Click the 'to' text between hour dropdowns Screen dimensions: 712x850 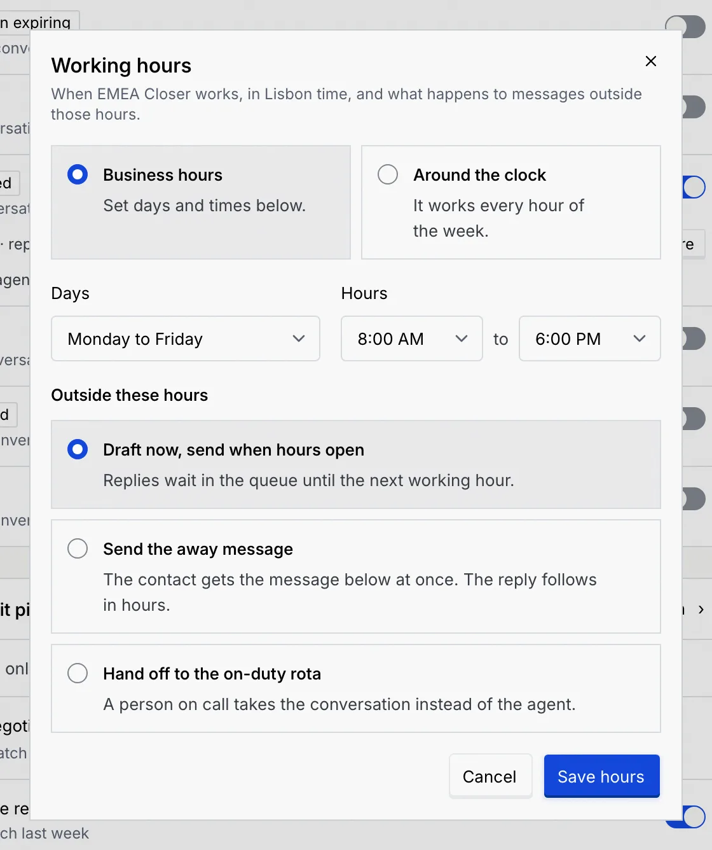click(x=501, y=339)
